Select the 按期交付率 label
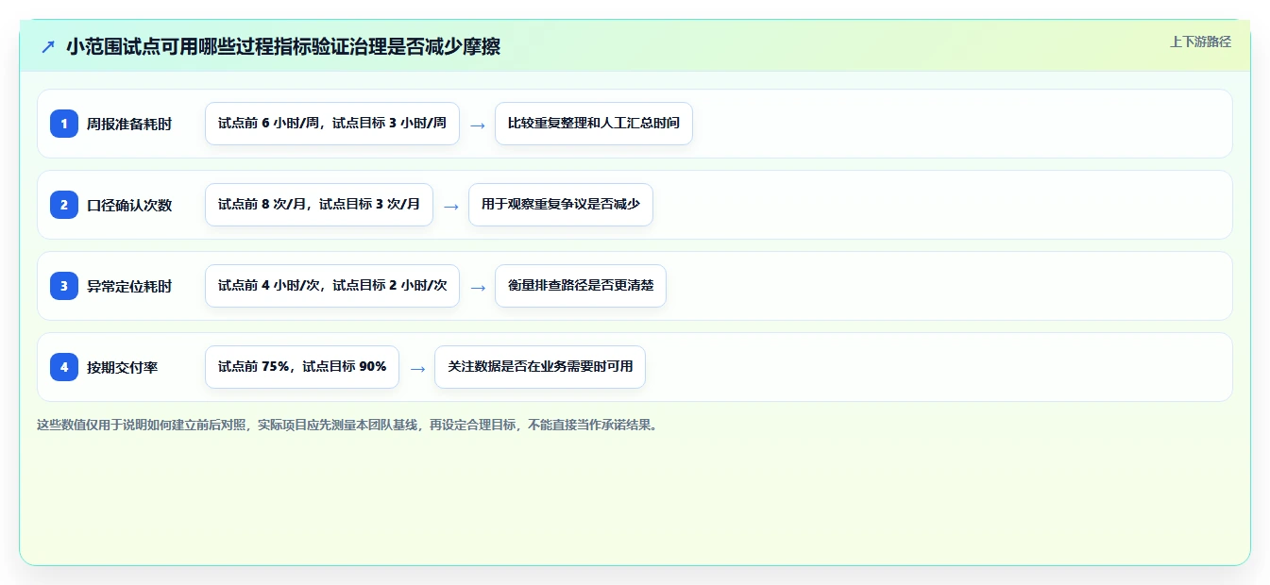 tap(122, 367)
